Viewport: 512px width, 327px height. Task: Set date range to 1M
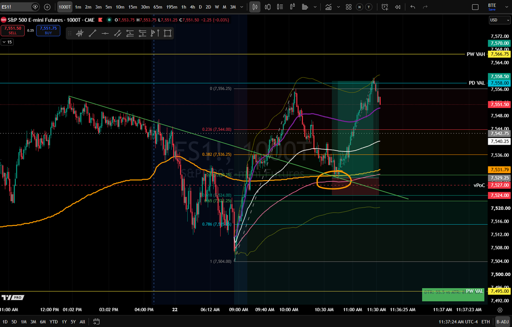coord(24,321)
